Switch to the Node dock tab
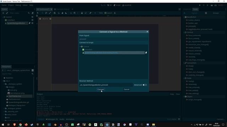 (x=195, y=10)
